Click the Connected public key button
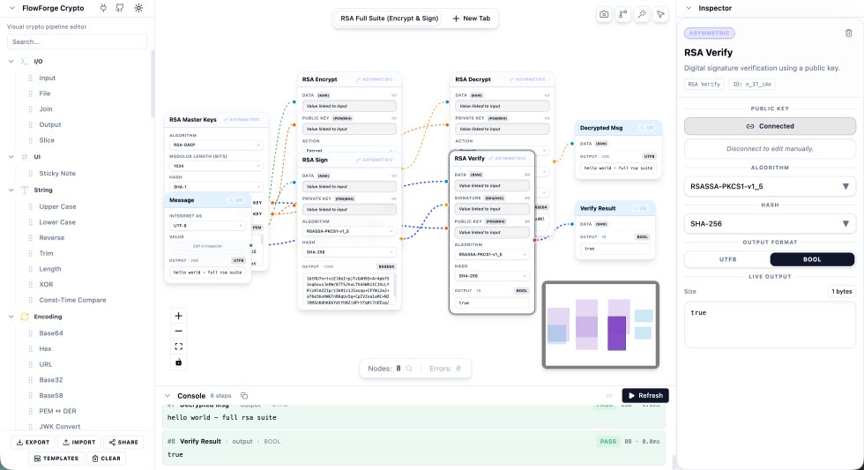Viewport: 864px width, 470px height. (770, 126)
